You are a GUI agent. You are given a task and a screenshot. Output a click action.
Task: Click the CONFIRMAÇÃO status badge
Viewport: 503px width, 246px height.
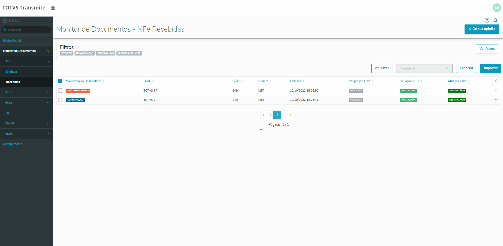(75, 100)
